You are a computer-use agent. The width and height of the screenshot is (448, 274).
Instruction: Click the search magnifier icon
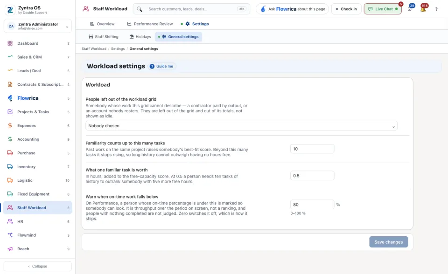[140, 9]
